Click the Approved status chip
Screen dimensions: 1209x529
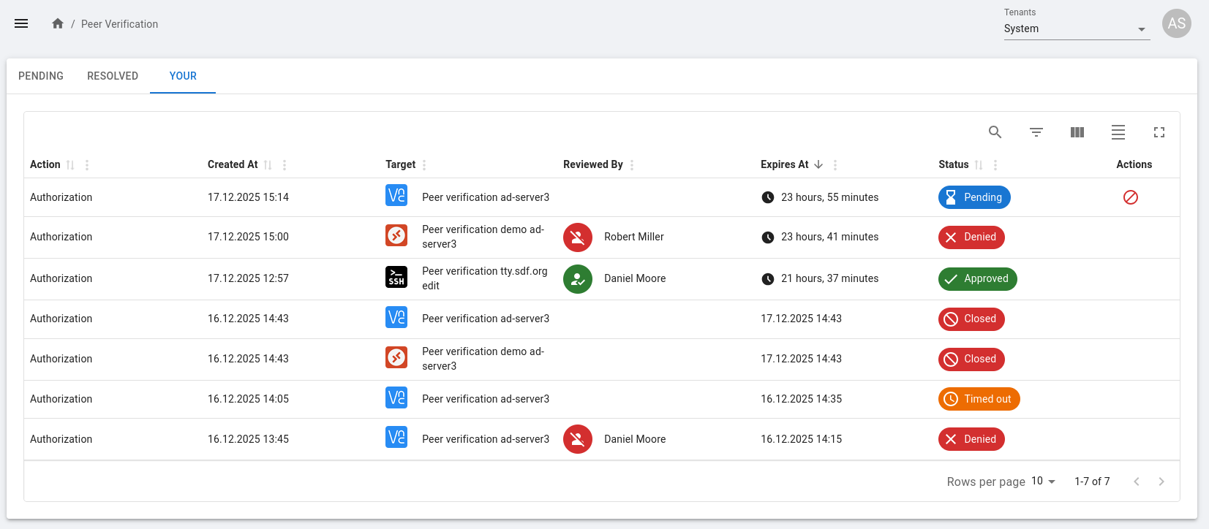pos(977,278)
